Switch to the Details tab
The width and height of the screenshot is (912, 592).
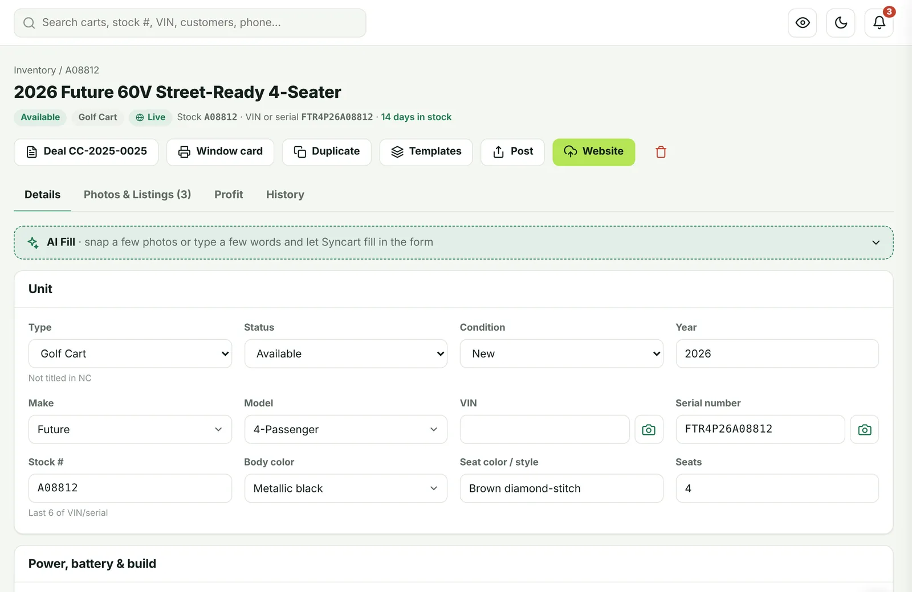pos(42,195)
